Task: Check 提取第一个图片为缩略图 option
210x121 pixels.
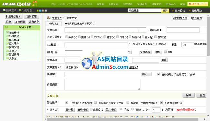Action: tap(128, 102)
